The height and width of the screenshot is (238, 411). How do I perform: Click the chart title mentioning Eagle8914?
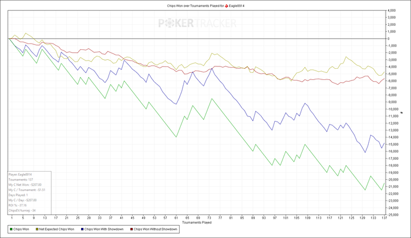pos(206,6)
